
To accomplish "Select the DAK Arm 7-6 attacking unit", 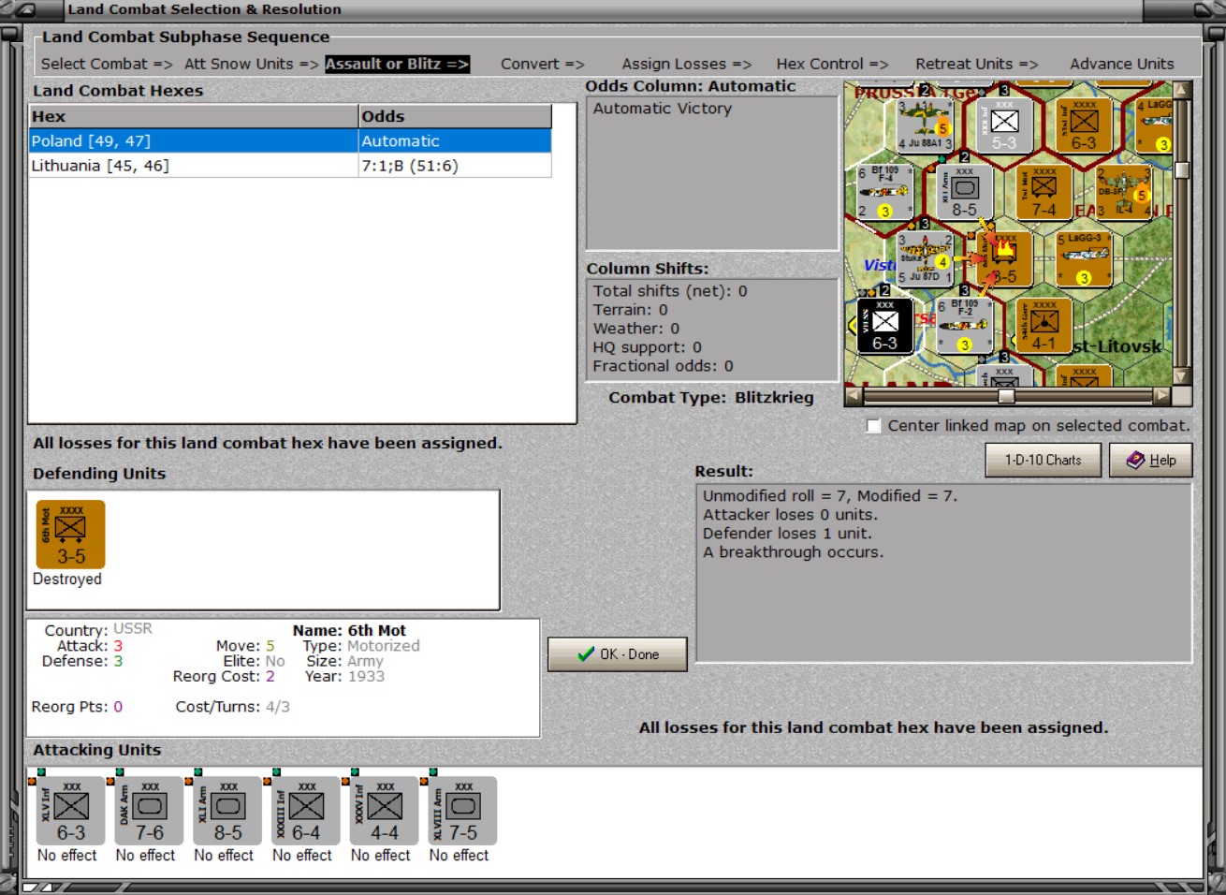I will pyautogui.click(x=150, y=812).
